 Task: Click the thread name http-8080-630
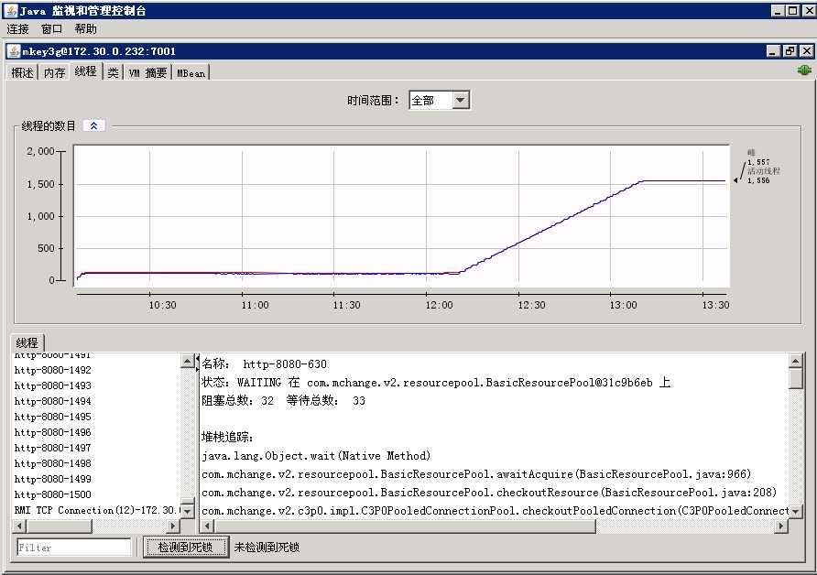point(285,364)
